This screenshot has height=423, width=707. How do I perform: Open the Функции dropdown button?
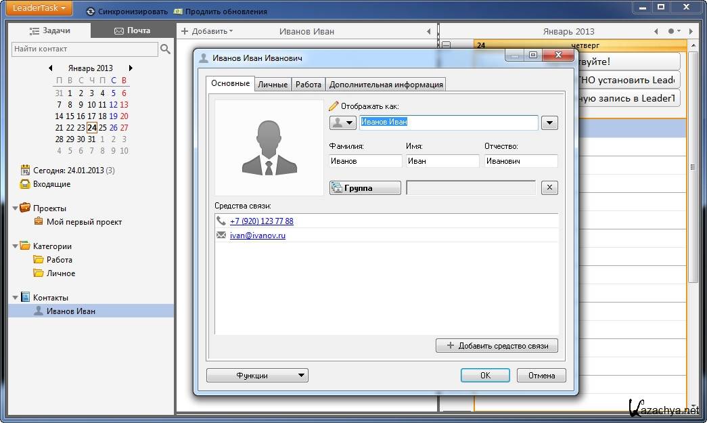pyautogui.click(x=257, y=376)
